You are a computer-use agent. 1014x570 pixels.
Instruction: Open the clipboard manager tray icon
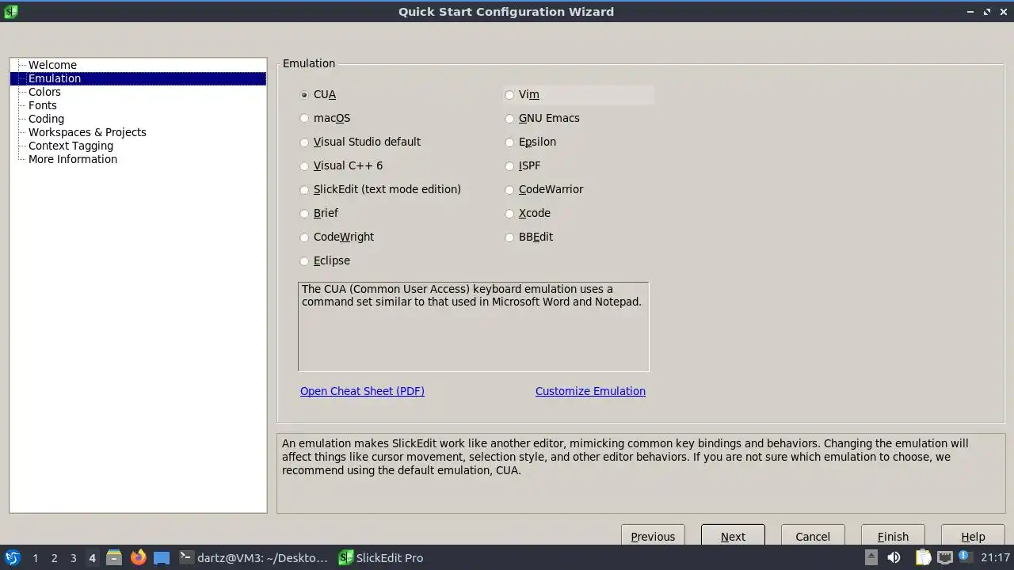pos(923,557)
